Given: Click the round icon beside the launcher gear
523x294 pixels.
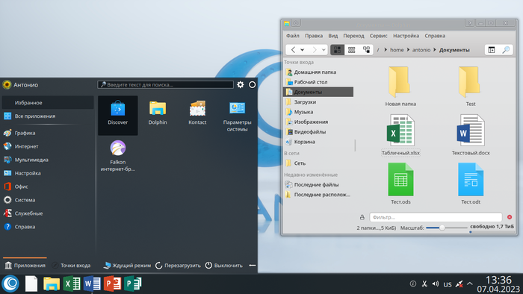Looking at the screenshot, I should click(x=253, y=84).
